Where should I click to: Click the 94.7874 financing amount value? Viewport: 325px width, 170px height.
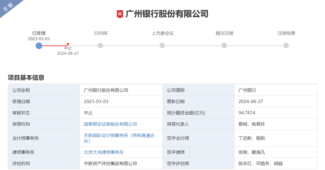coord(247,113)
